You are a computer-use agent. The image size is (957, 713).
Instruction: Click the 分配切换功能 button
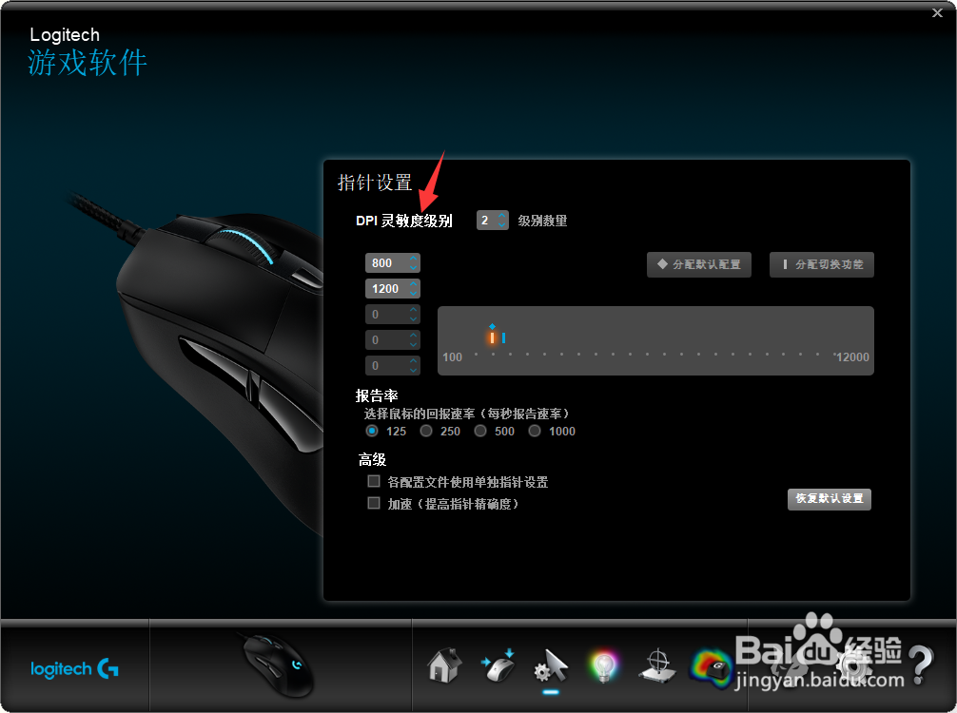822,264
